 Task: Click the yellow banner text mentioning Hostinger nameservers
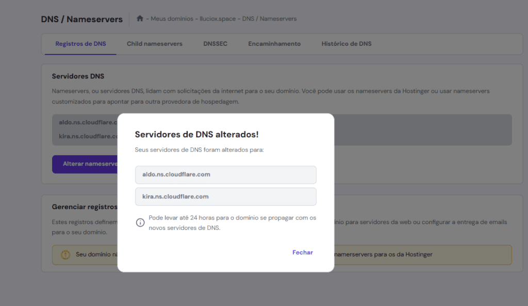384,254
